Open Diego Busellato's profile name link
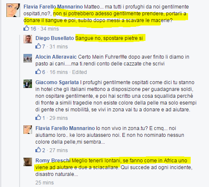209x187 pixels. [x=55, y=38]
